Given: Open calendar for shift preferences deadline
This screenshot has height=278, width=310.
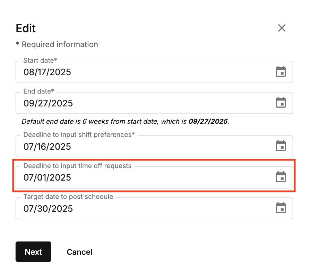Looking at the screenshot, I should 281,146.
